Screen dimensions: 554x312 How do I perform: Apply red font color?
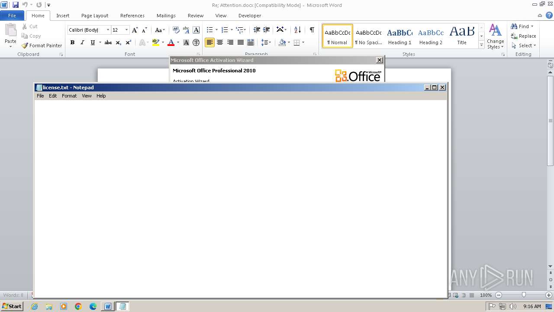(x=171, y=42)
